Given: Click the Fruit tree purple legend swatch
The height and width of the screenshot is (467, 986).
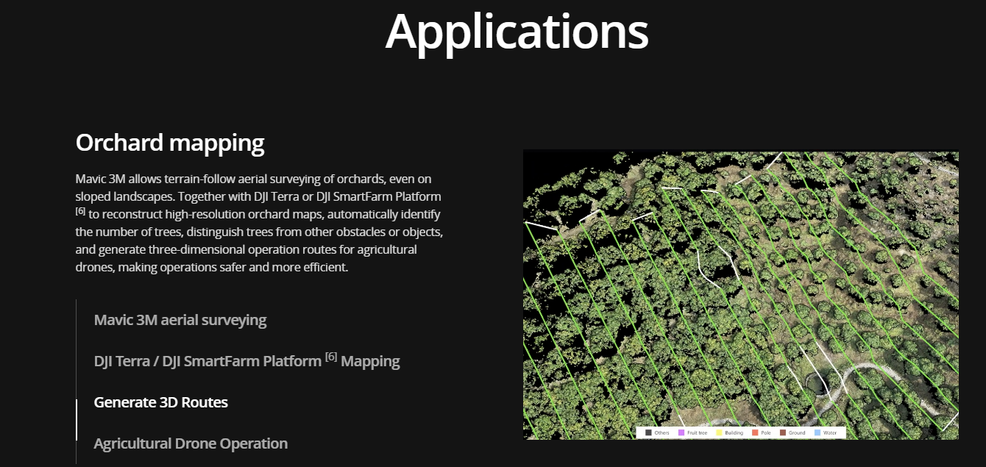Looking at the screenshot, I should pyautogui.click(x=681, y=432).
